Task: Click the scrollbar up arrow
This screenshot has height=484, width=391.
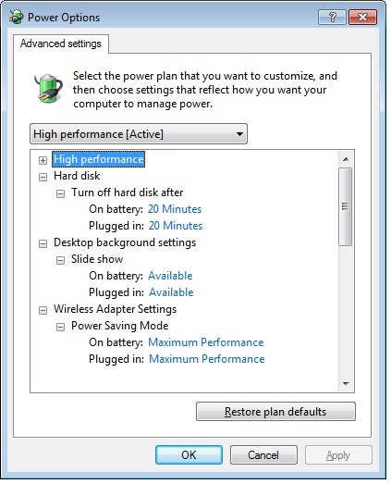Action: (x=346, y=159)
